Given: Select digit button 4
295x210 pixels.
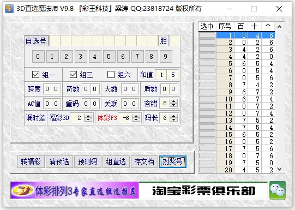Looking at the screenshot, I should point(95,56).
